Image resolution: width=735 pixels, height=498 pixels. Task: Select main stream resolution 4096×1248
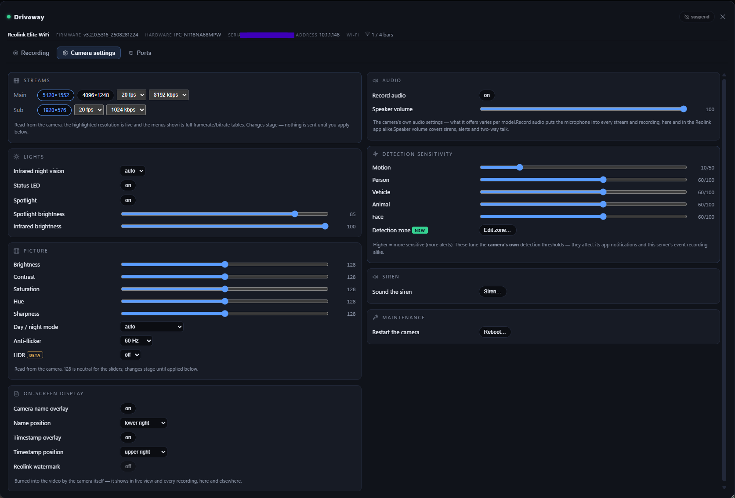pos(96,95)
